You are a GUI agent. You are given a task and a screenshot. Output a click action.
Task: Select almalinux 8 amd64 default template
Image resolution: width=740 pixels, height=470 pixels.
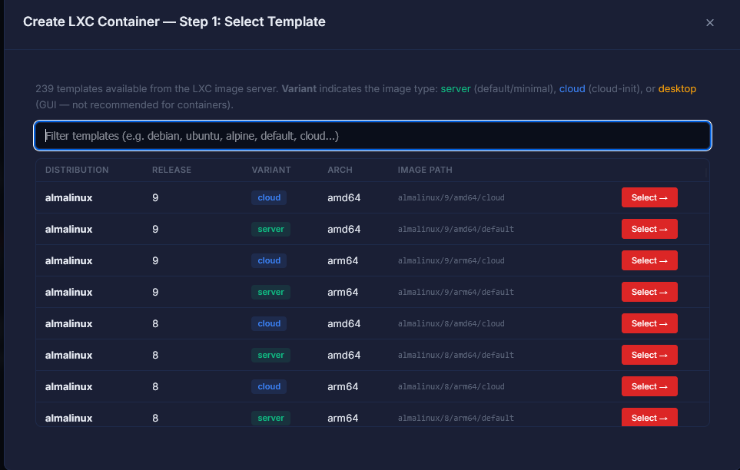click(x=649, y=355)
